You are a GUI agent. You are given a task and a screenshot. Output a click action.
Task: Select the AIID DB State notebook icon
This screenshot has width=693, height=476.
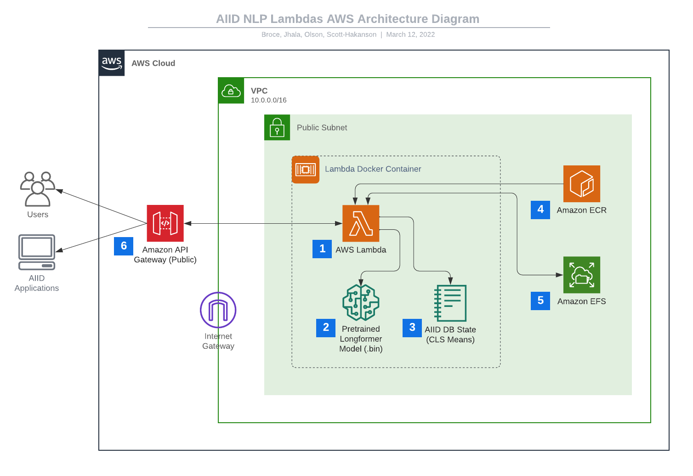pos(450,303)
